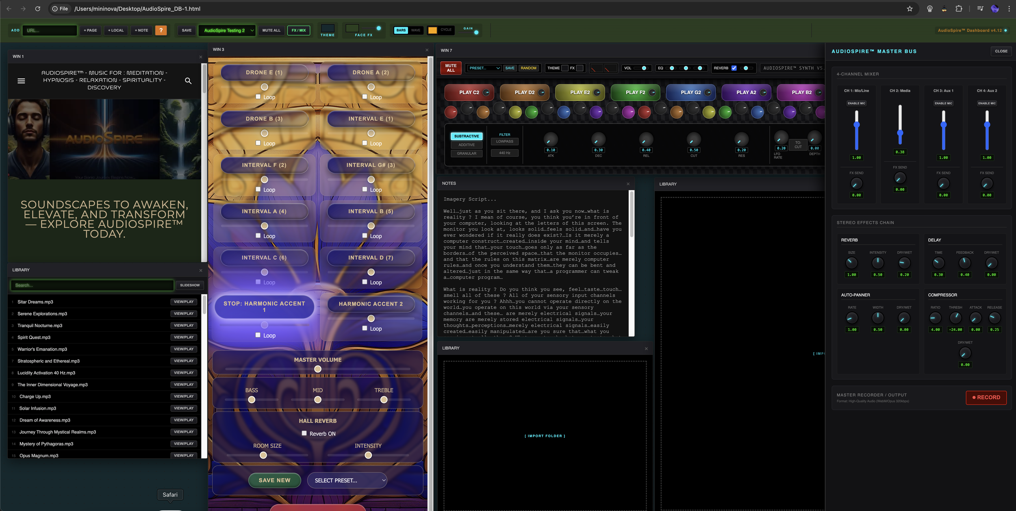This screenshot has width=1016, height=511.
Task: Click the RECORD button in the Master Bus
Action: 986,398
